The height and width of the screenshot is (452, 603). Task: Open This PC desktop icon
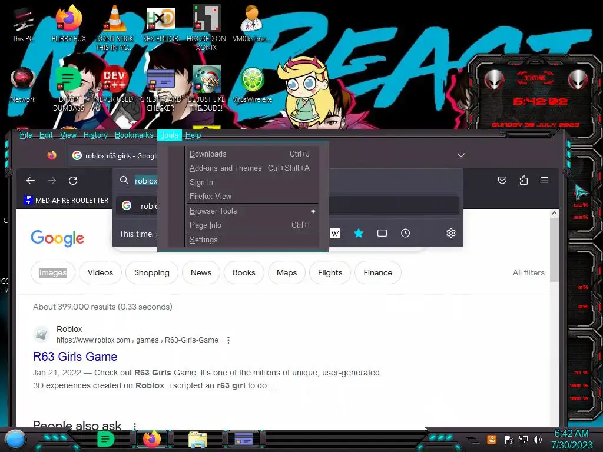(x=23, y=24)
